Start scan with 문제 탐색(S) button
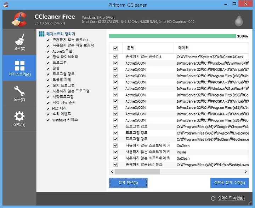The width and height of the screenshot is (255, 208). tap(128, 183)
